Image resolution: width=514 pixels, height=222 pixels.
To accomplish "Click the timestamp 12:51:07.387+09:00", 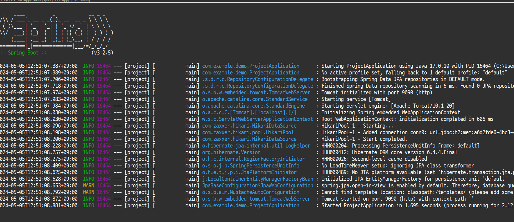I will click(x=39, y=66).
